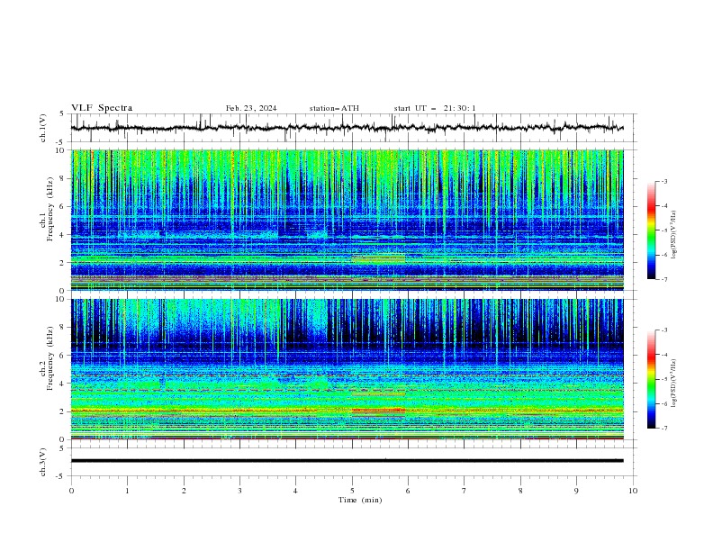Click the ch.2 "Frequency (kHz)" axis label

pos(50,358)
